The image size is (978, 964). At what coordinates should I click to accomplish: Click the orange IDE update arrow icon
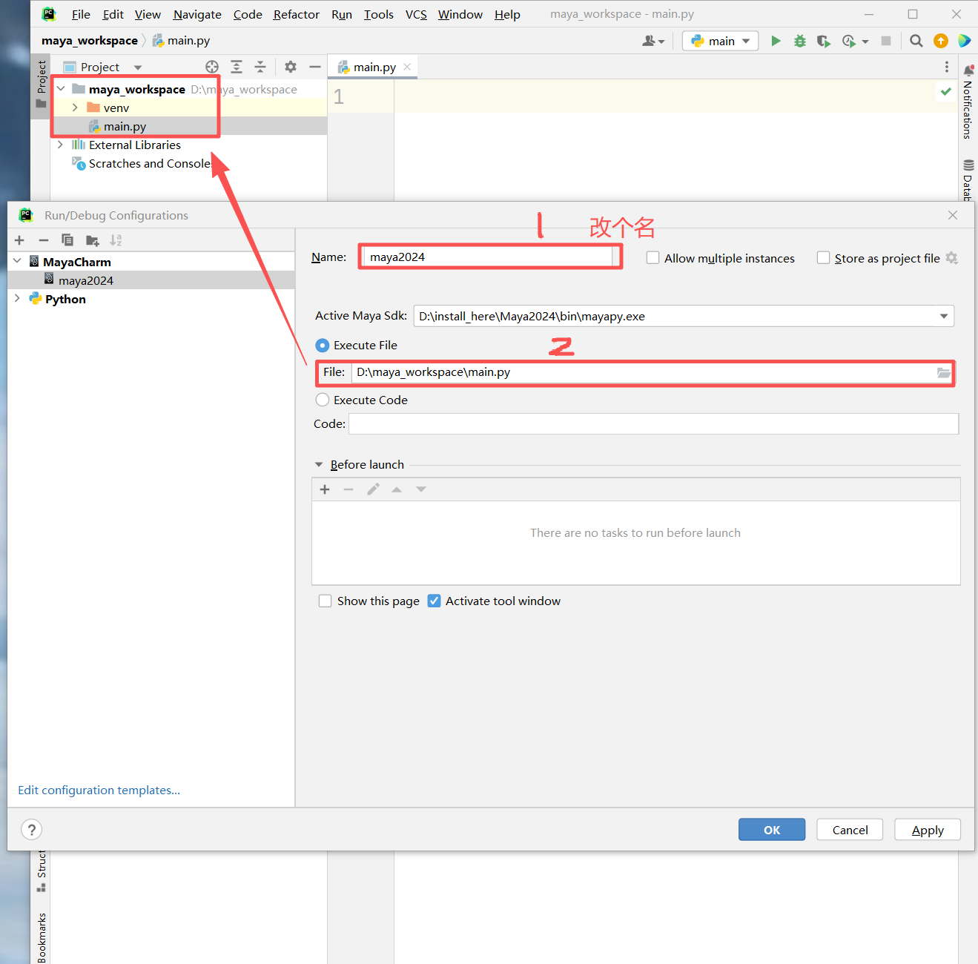coord(941,41)
